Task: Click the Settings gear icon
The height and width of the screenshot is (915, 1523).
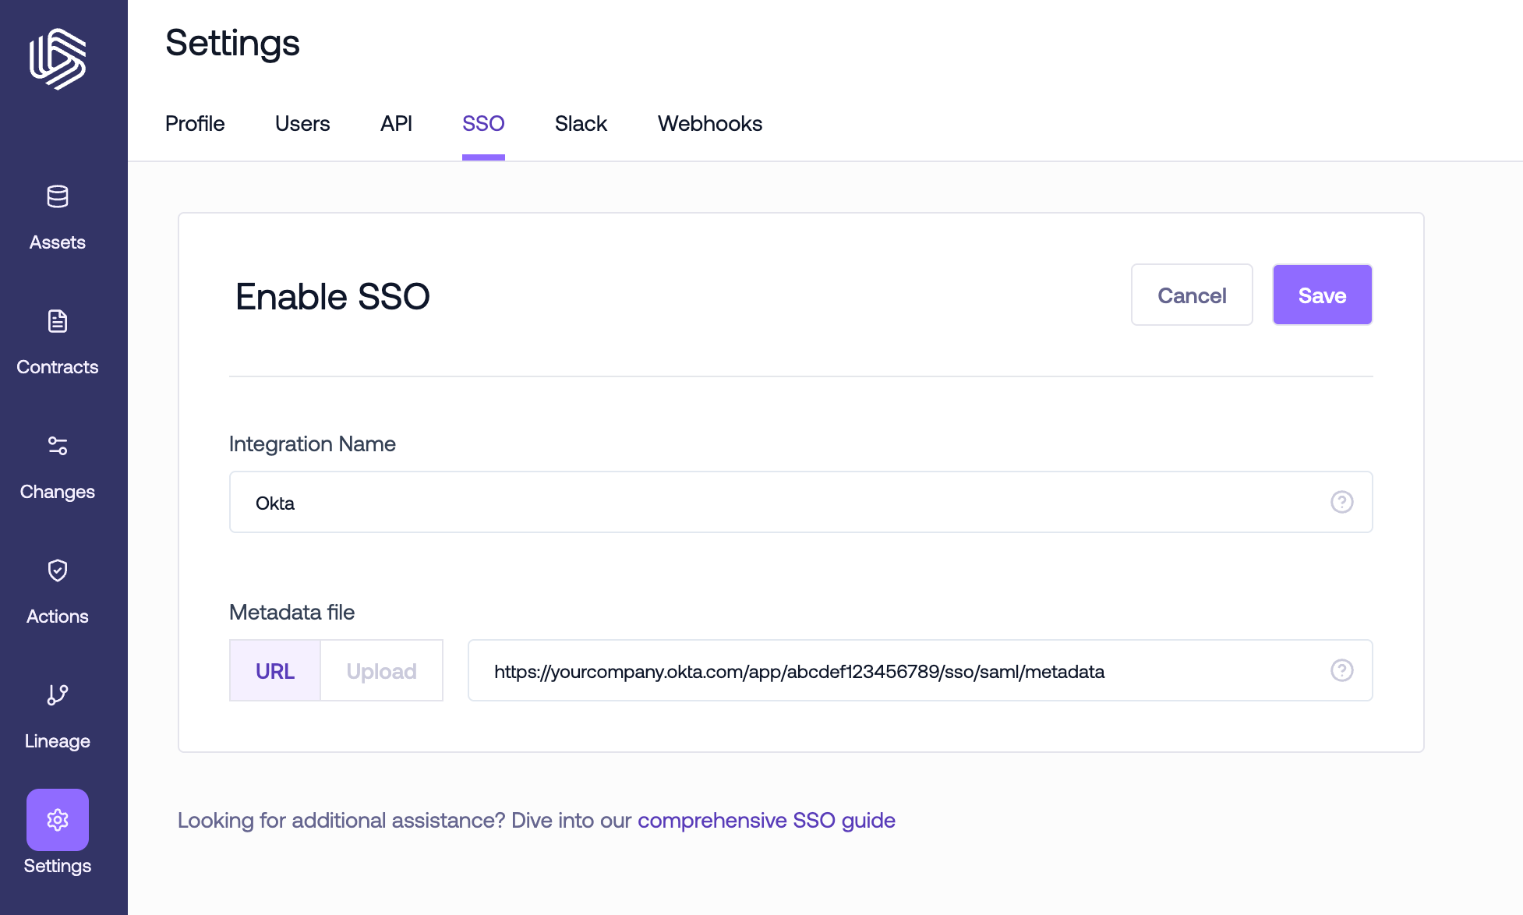Action: pos(58,820)
